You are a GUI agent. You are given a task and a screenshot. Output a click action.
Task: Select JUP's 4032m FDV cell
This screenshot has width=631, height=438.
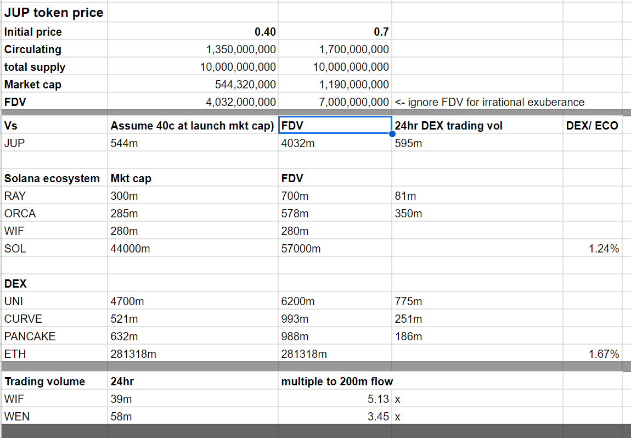(335, 143)
